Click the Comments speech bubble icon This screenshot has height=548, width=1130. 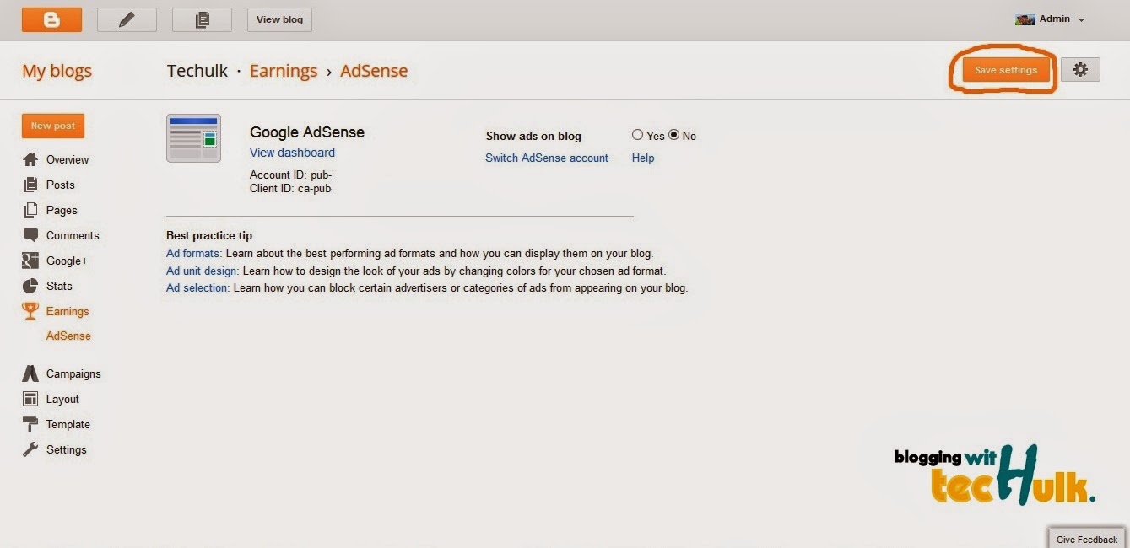pyautogui.click(x=30, y=235)
